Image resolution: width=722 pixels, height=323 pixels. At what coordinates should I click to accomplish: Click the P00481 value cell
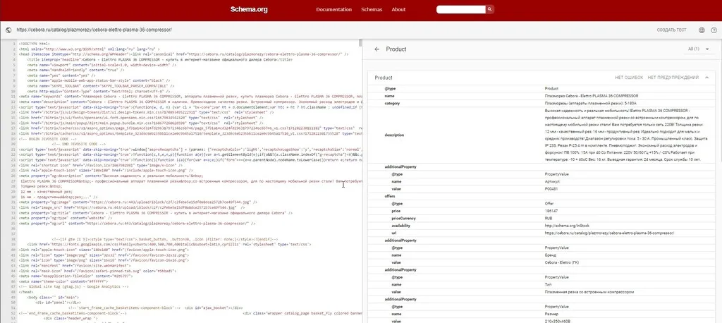pyautogui.click(x=551, y=188)
